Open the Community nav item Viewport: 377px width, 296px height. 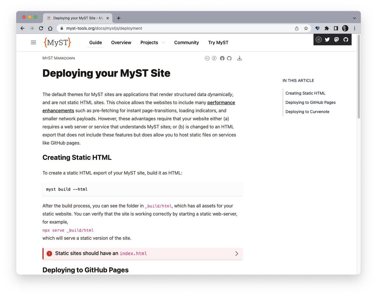187,42
